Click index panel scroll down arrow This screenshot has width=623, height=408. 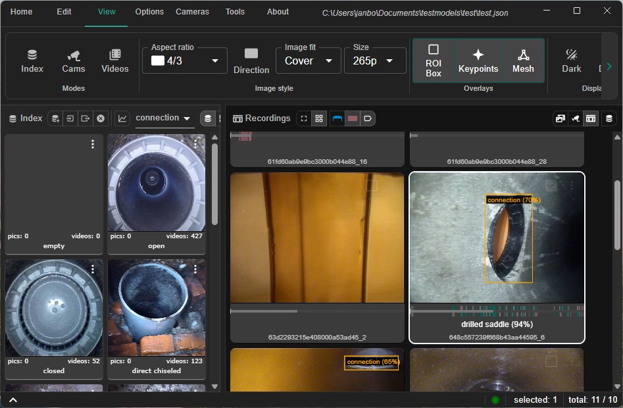click(x=215, y=386)
